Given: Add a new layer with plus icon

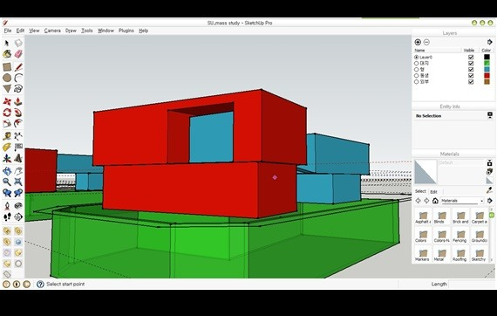Looking at the screenshot, I should (x=418, y=42).
